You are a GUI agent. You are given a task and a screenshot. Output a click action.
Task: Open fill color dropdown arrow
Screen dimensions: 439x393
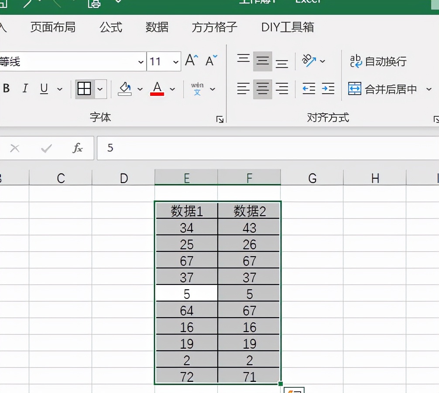140,89
